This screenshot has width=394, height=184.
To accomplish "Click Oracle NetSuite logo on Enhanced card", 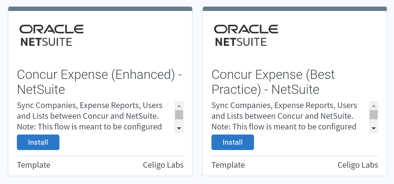I will point(52,35).
